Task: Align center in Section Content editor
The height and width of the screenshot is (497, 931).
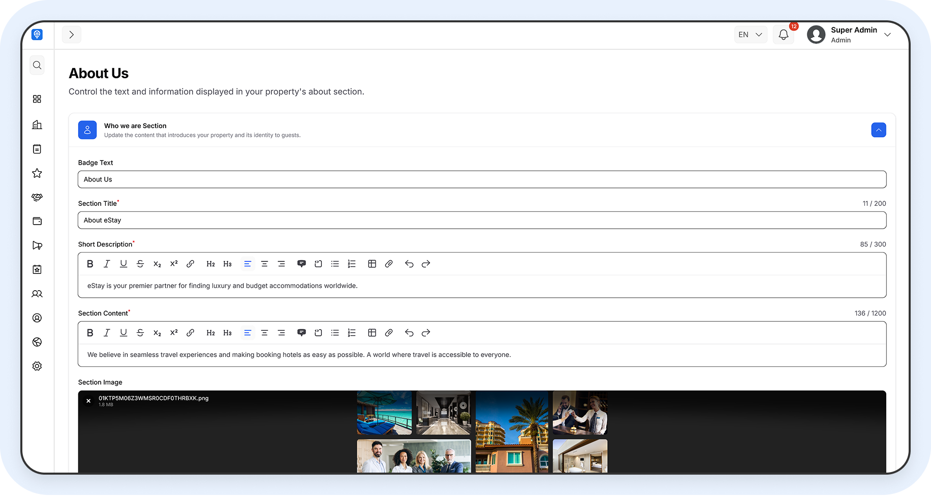Action: 264,333
